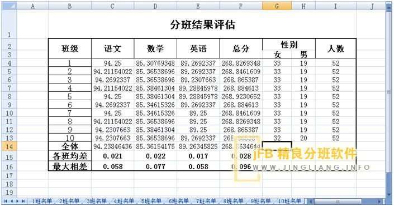The image size is (394, 206).
Task: Select the 5班名单 sheet tab
Action: (151, 201)
